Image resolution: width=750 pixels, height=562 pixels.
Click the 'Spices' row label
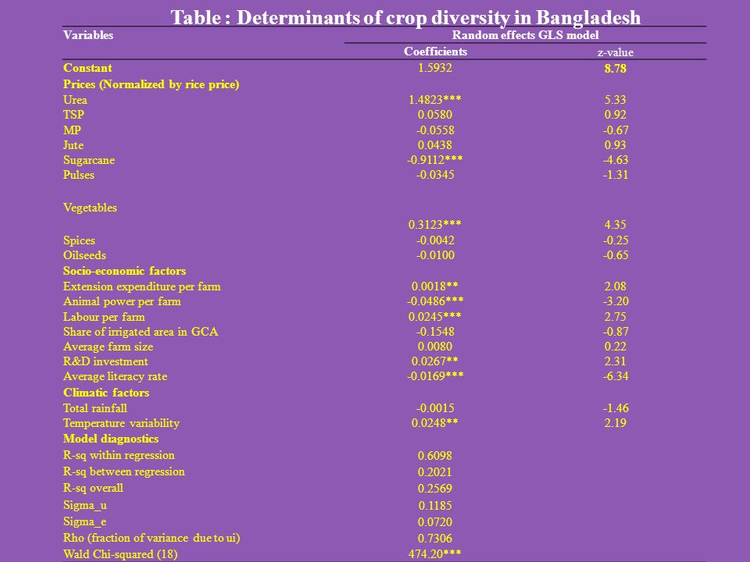[80, 240]
